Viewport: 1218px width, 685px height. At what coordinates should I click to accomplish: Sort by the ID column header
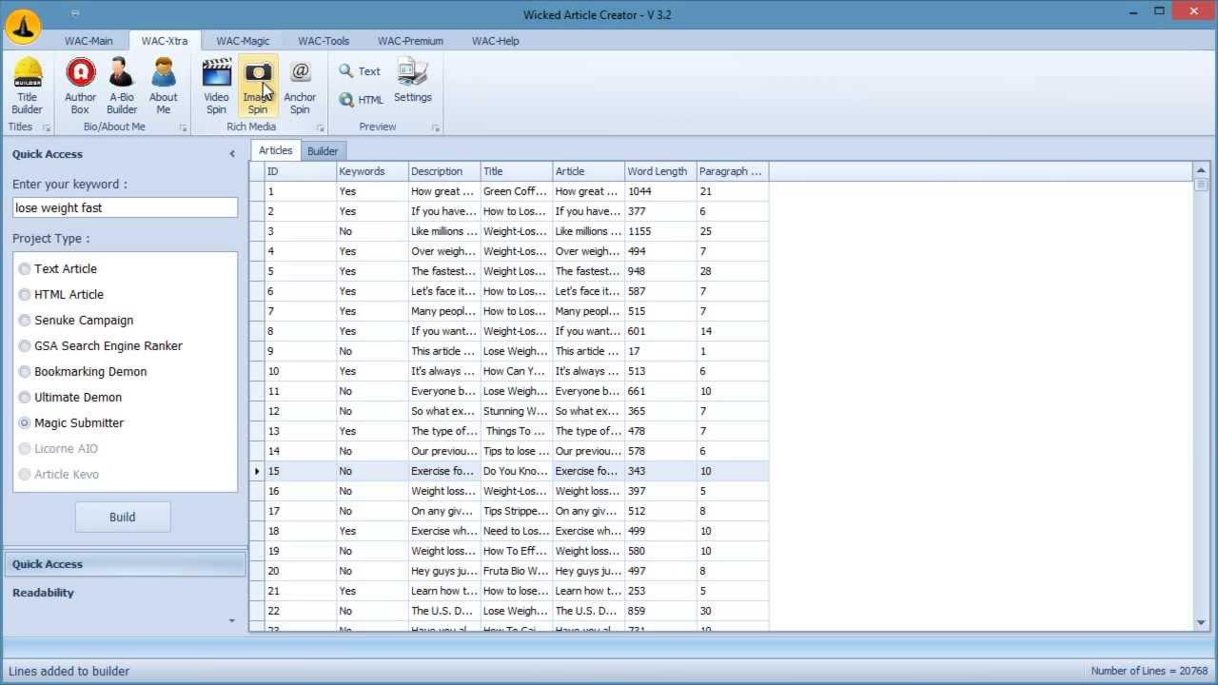(x=300, y=171)
